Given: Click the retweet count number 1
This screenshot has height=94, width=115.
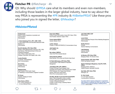Looking at the screenshot, I should click(x=41, y=89).
